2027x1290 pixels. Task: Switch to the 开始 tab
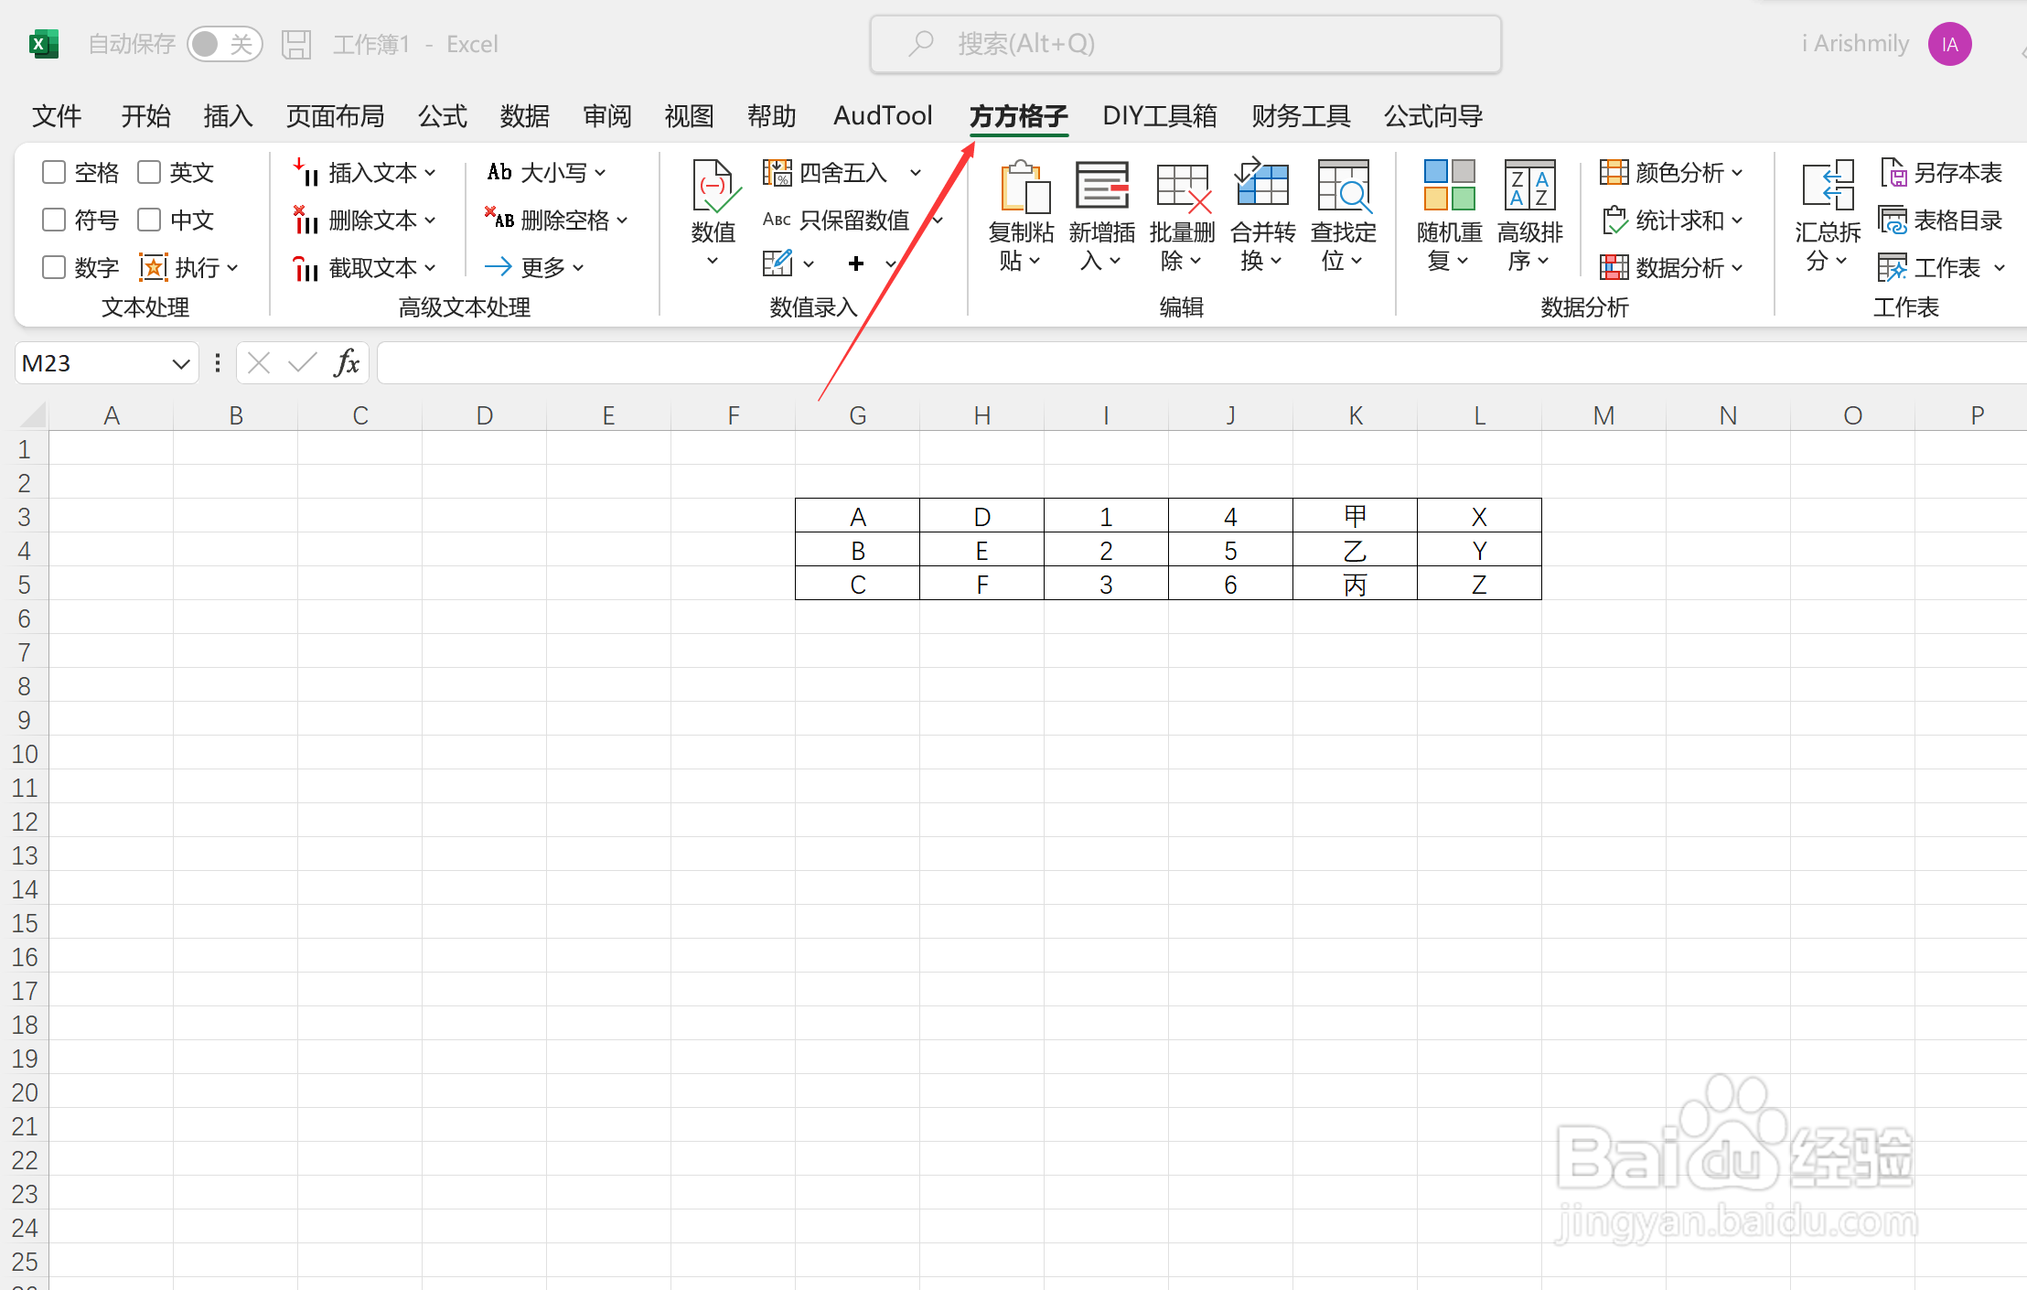(x=146, y=116)
